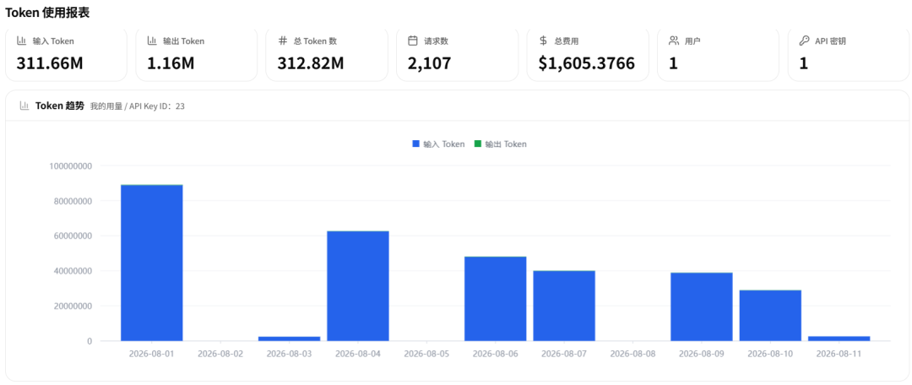Click the 总费用 card label

tap(567, 41)
